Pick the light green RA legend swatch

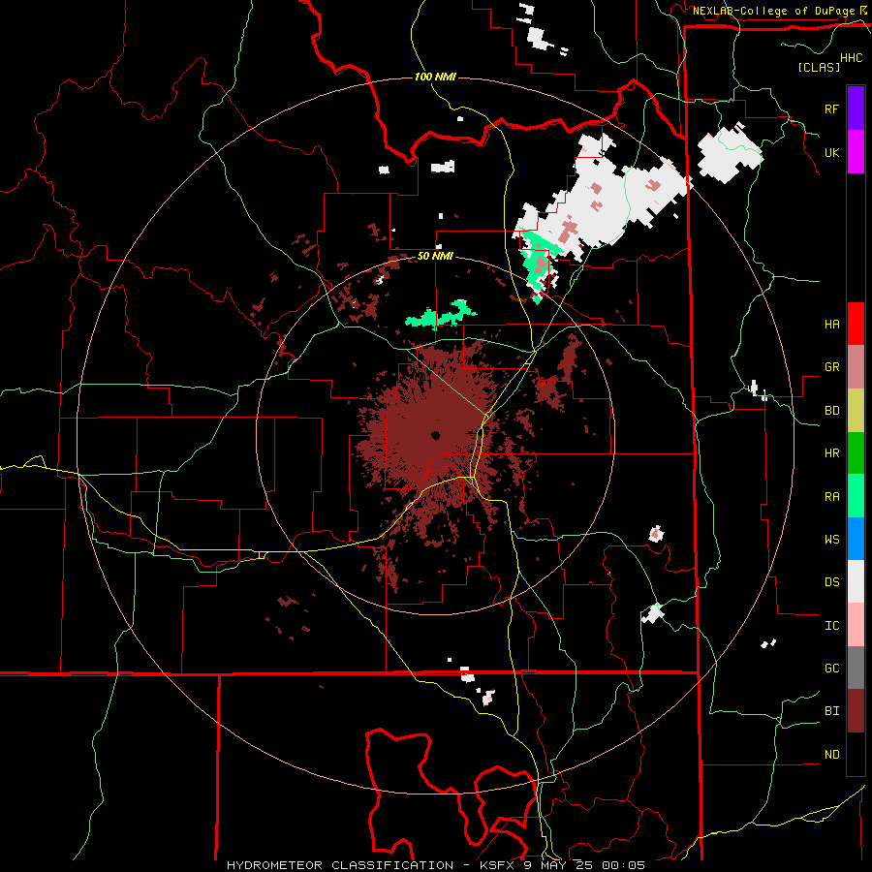[856, 496]
